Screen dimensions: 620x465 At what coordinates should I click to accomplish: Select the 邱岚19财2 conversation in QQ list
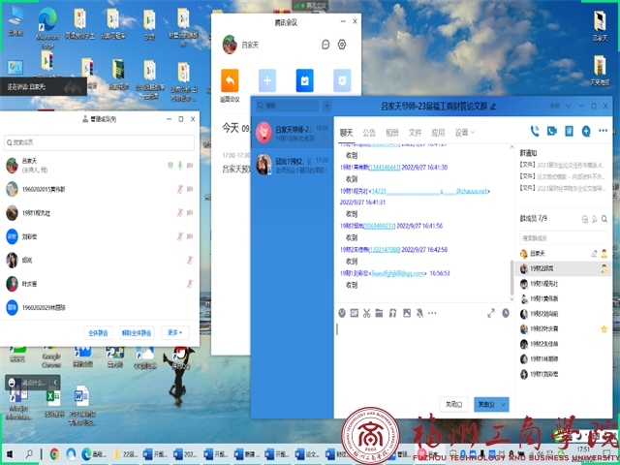[292, 165]
